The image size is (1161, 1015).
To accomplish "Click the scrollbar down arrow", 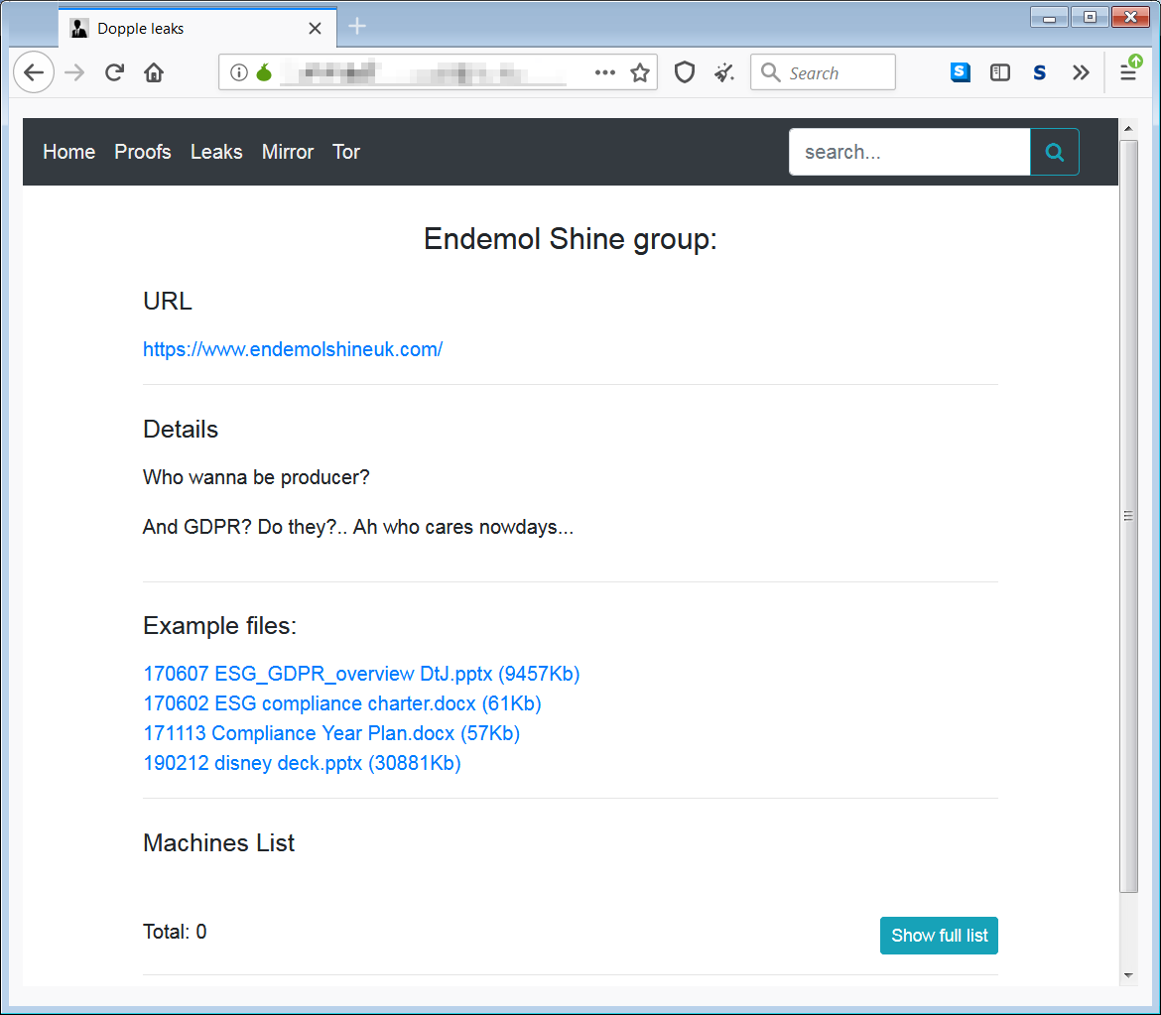I will [x=1128, y=975].
